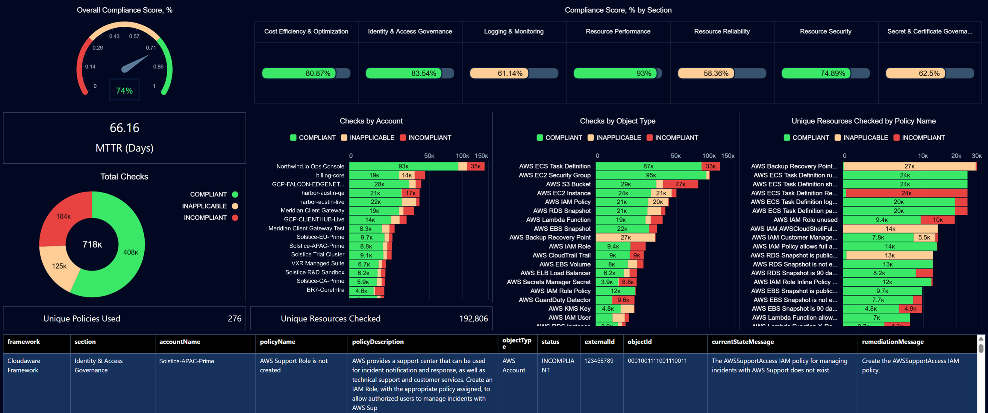This screenshot has height=413, width=988.
Task: Toggle INAPPLICABLE legend in Checks by Account
Action: coord(367,138)
